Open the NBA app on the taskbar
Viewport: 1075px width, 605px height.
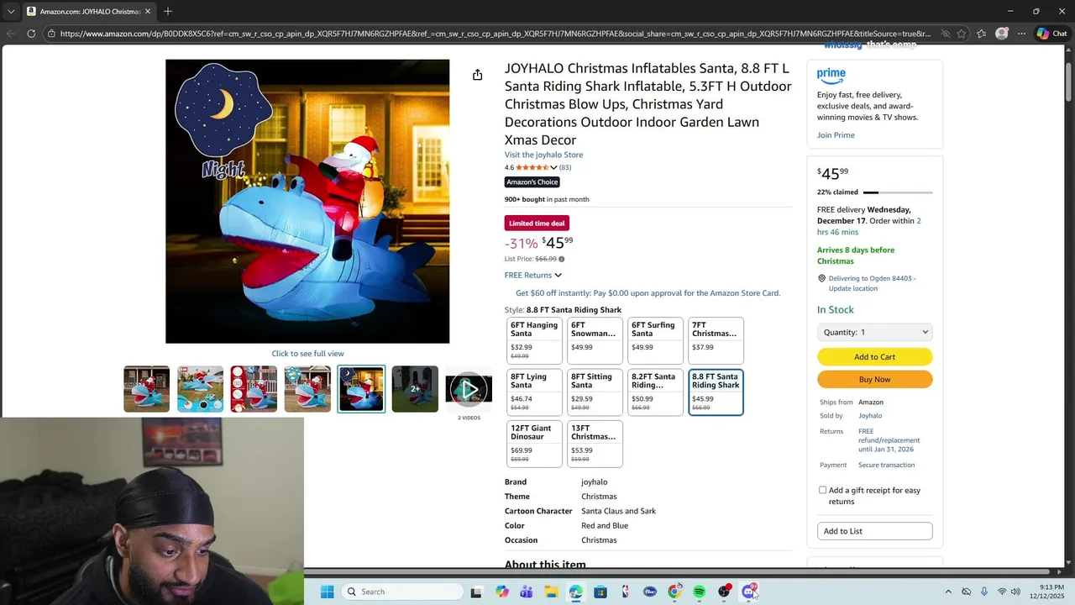point(625,592)
